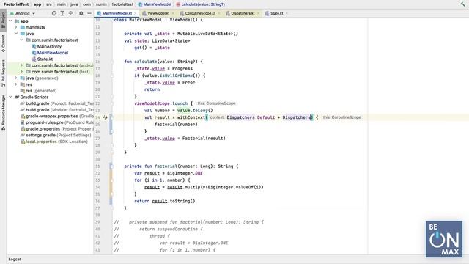The width and height of the screenshot is (469, 264).
Task: Expand the java (generated) folder
Action: pyautogui.click(x=16, y=78)
